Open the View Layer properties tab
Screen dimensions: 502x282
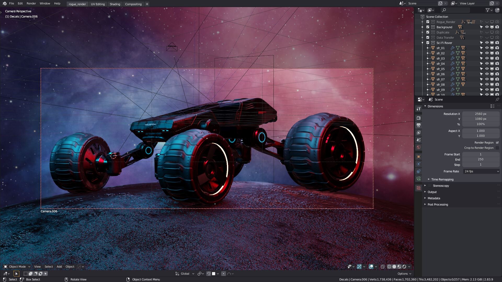[419, 133]
